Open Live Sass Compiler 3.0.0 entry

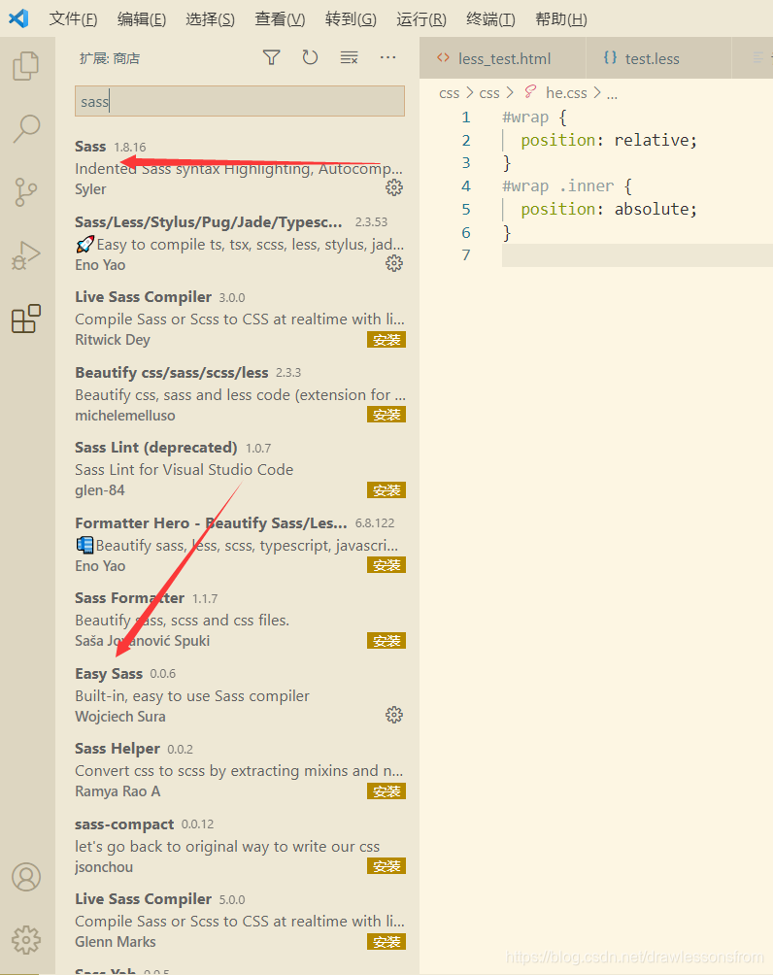tap(240, 319)
